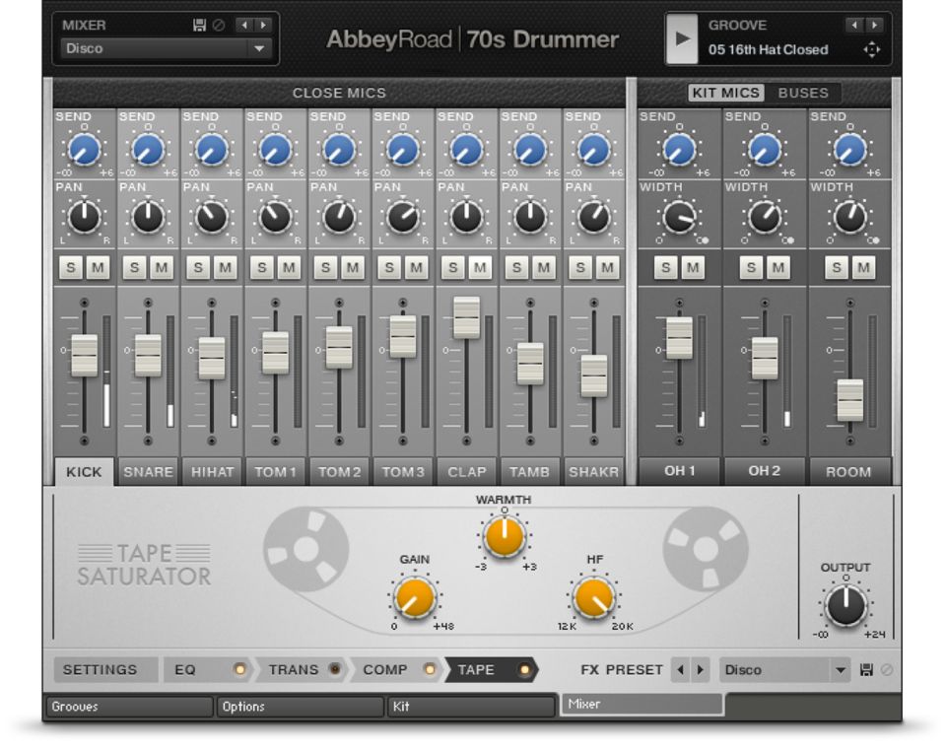Select the Clap channel label

466,472
